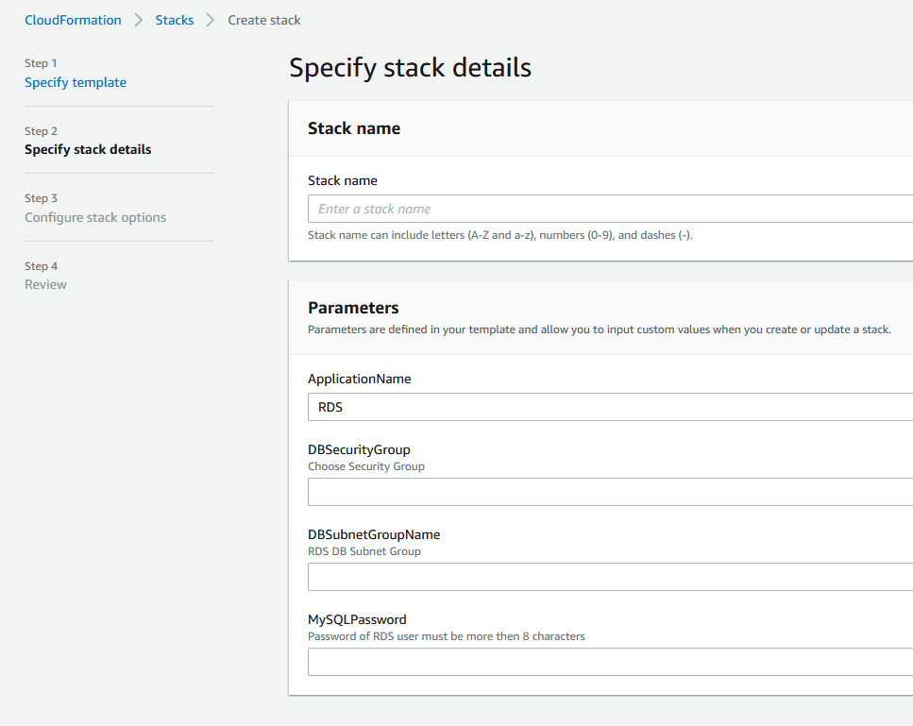913x726 pixels.
Task: Select Specify stack details in step list
Action: click(88, 149)
